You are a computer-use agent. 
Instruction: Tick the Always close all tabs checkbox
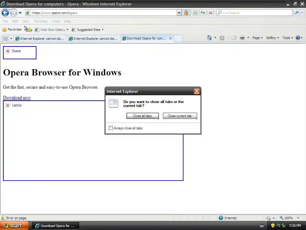pos(111,128)
